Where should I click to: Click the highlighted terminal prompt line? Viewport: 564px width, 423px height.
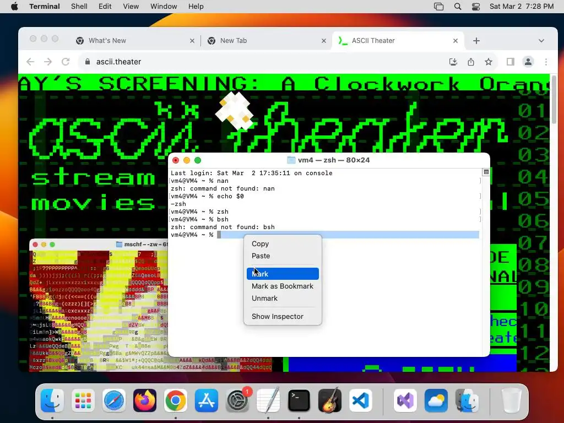click(x=325, y=235)
